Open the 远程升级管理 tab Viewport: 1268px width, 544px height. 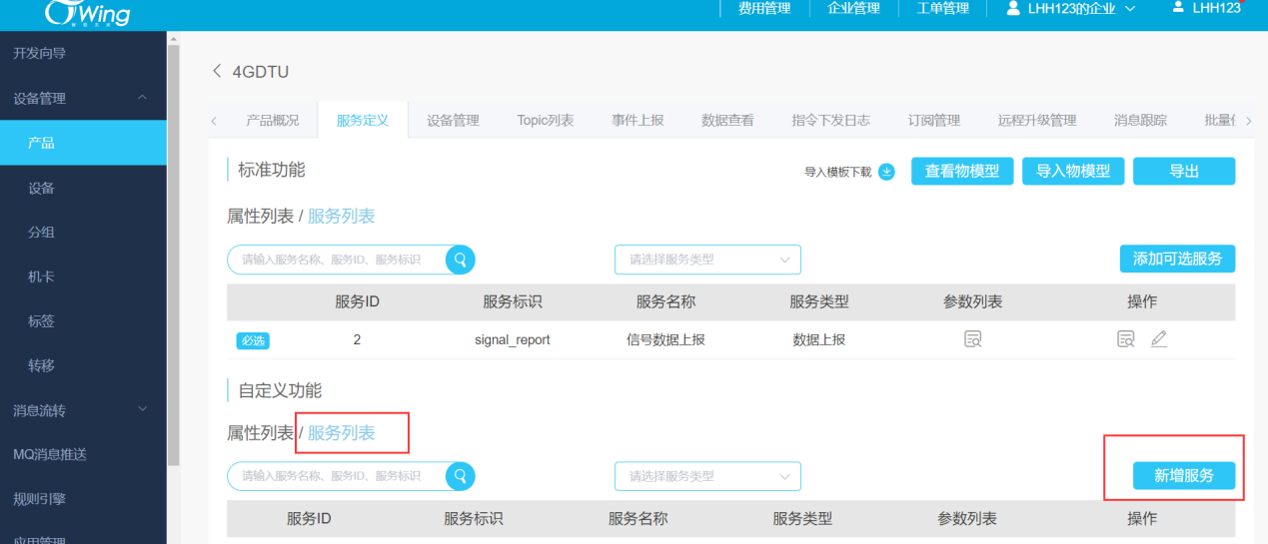[1036, 120]
